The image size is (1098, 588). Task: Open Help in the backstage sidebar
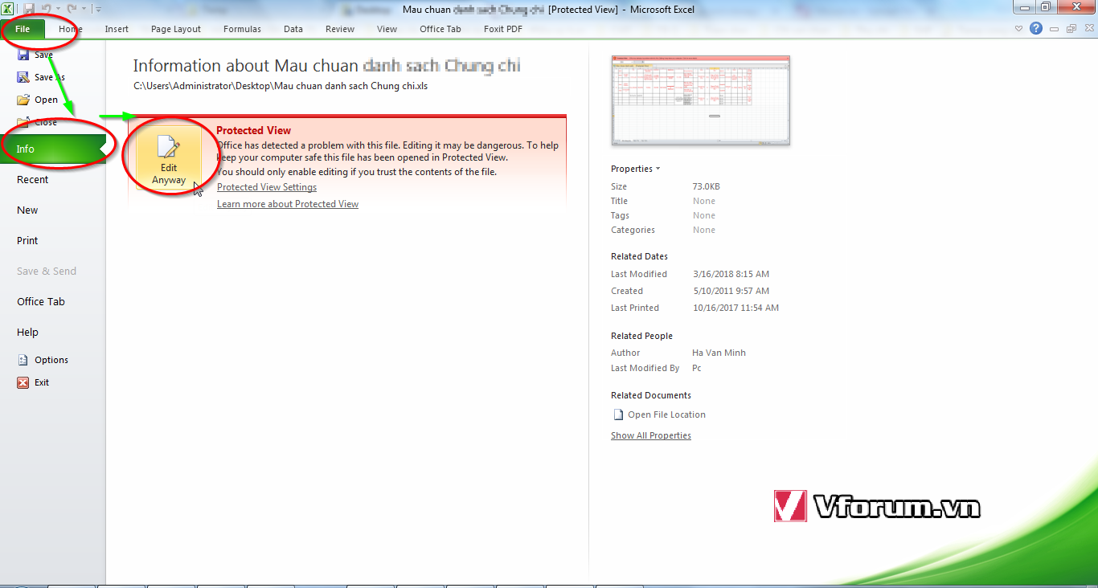tap(27, 332)
